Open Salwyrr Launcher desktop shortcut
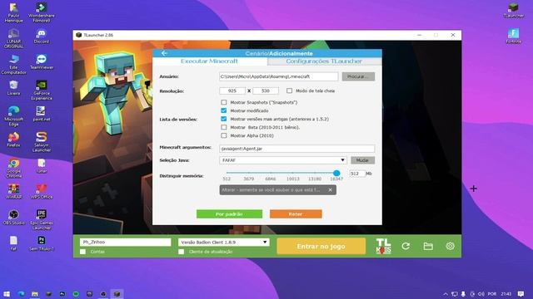533x299 pixels. pos(42,142)
